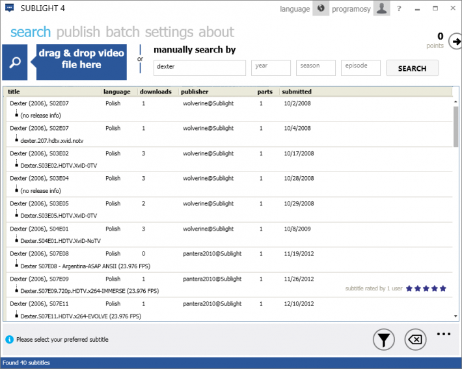
Task: Sort by the submitted column header
Action: click(x=297, y=92)
